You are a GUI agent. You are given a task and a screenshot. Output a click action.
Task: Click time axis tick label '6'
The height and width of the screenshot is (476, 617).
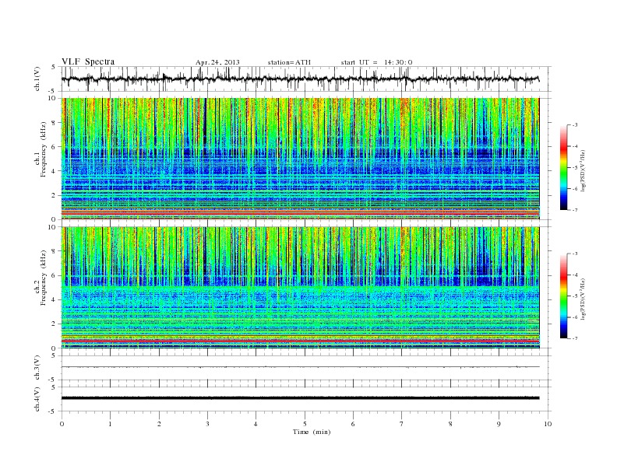[x=353, y=424]
